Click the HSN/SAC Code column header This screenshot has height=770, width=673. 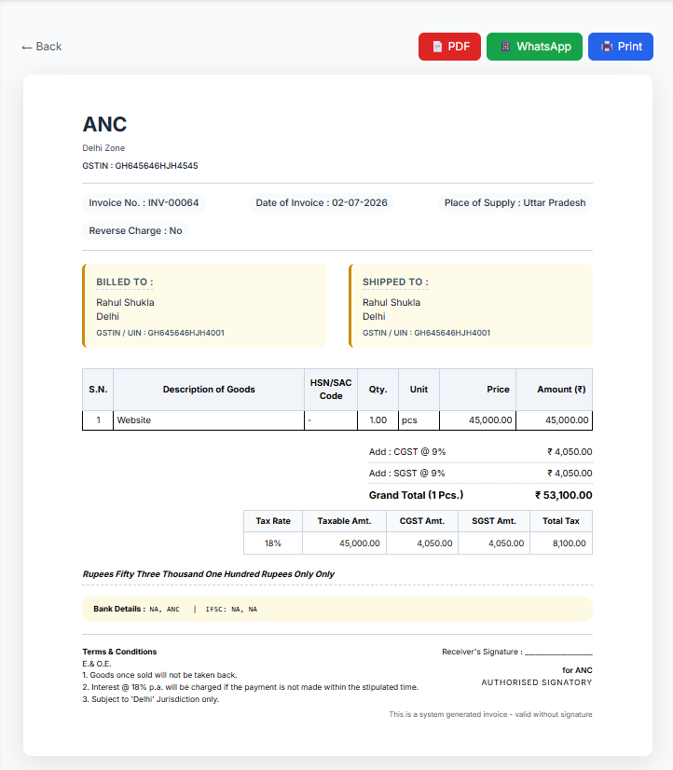[331, 390]
